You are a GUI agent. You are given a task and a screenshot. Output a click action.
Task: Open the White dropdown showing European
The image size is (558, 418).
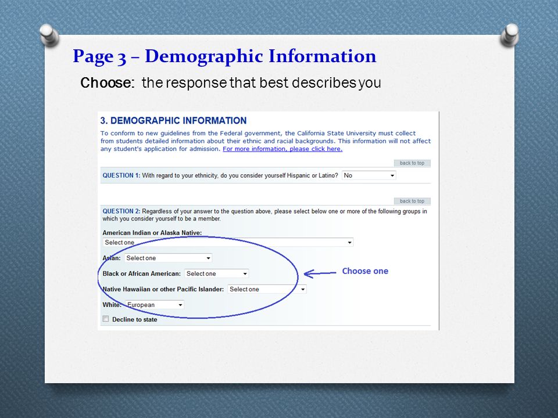pos(155,305)
